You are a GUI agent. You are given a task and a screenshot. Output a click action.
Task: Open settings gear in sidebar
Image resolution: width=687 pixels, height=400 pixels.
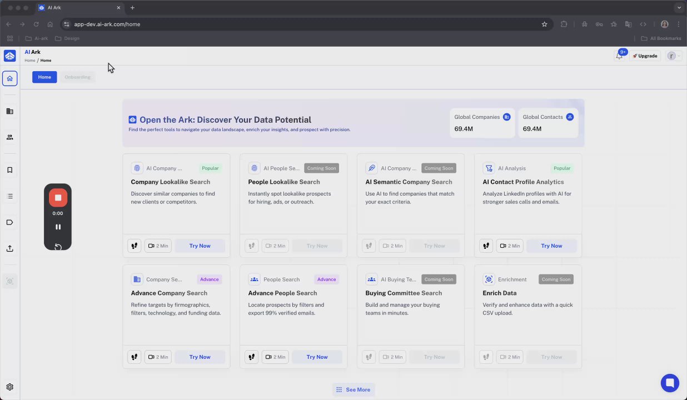9,387
